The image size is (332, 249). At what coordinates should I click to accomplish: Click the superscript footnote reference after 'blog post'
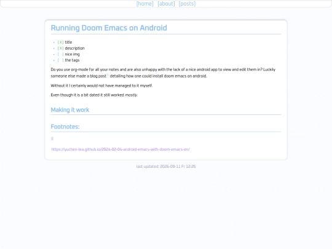(108, 75)
